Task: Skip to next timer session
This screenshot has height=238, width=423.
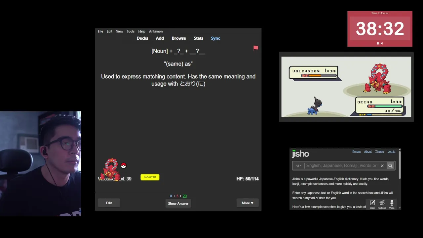Action: point(382,43)
